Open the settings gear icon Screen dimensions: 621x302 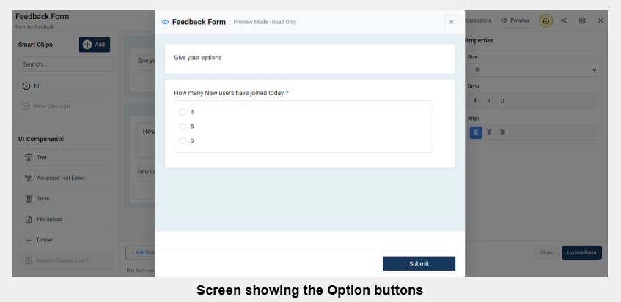click(582, 20)
